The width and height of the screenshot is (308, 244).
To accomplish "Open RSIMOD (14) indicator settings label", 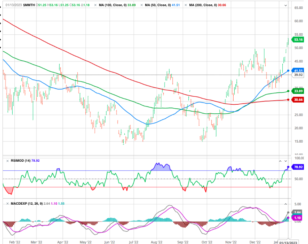I will coord(21,161).
